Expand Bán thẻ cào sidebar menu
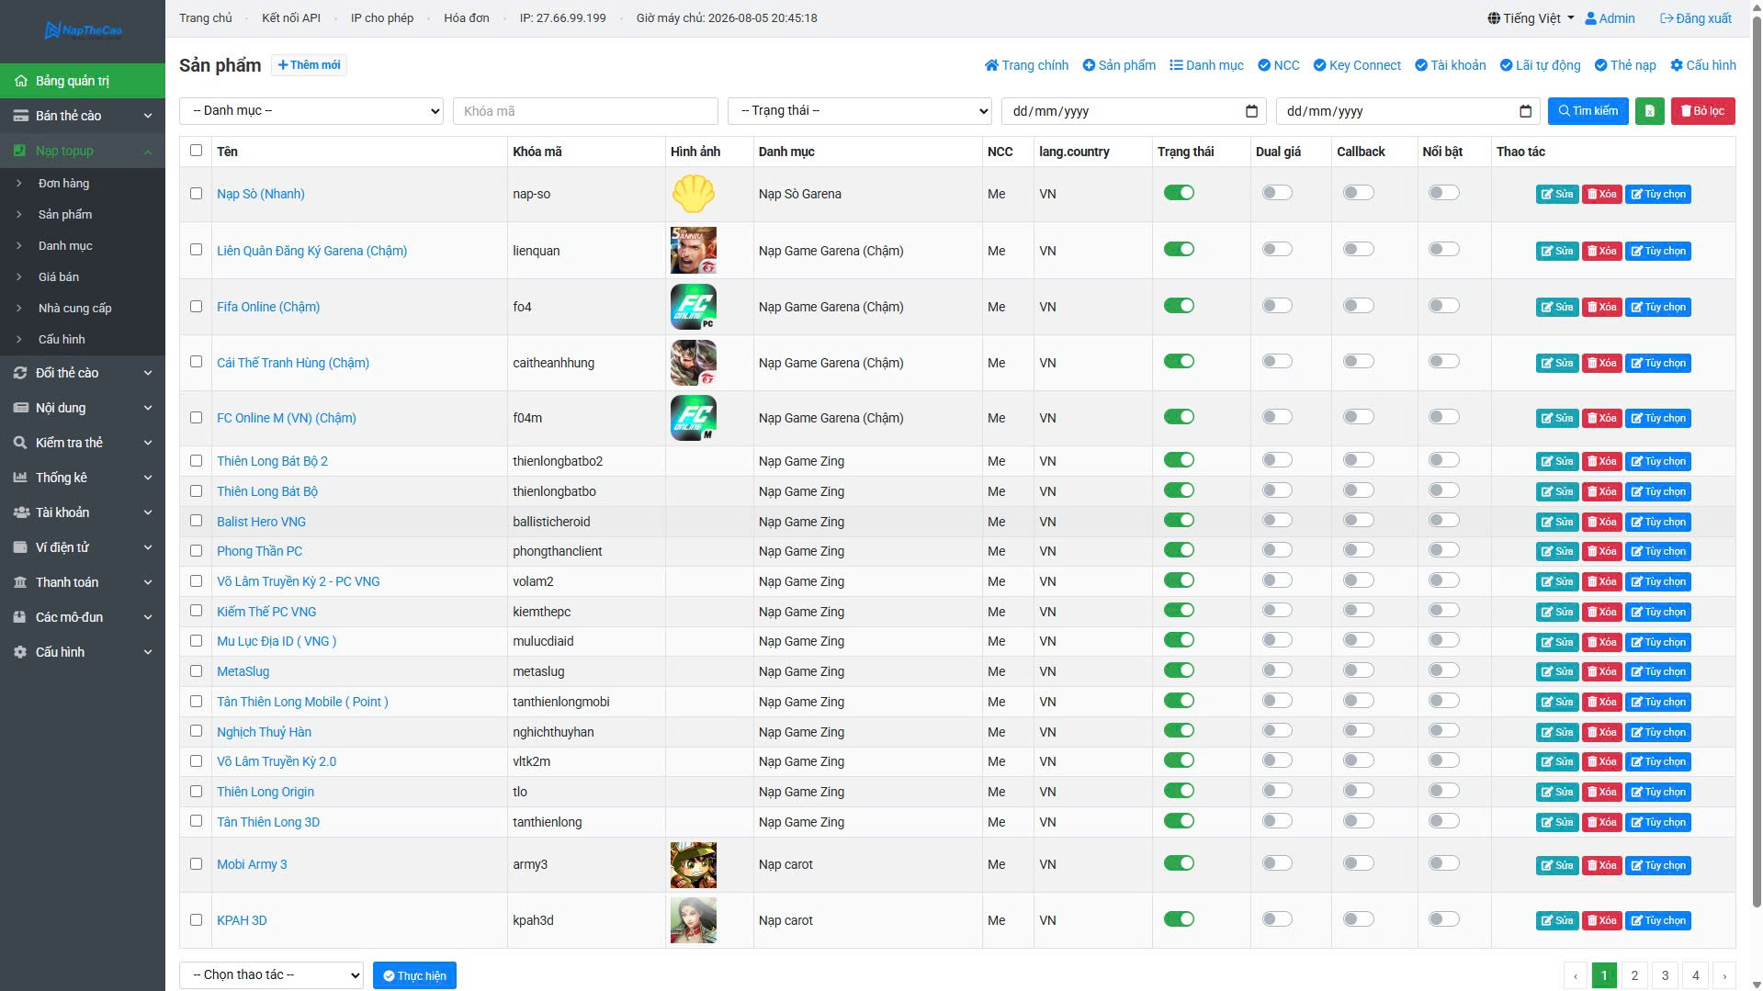 pos(83,116)
